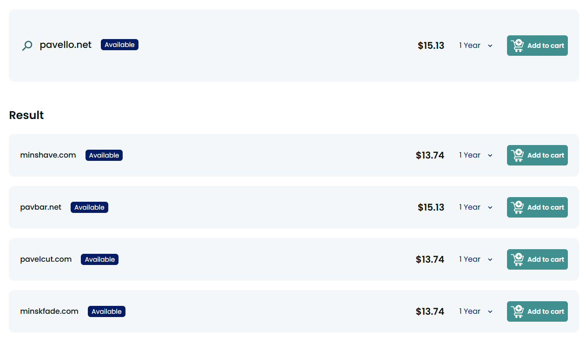The width and height of the screenshot is (586, 344).
Task: Open the 1 Year dropdown for pavello.net
Action: (x=475, y=46)
